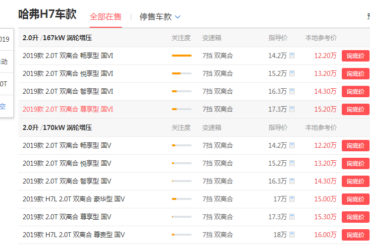The width and height of the screenshot is (370, 251).
Task: Click 询底价 for 智享型 国VI
Action: click(x=355, y=91)
